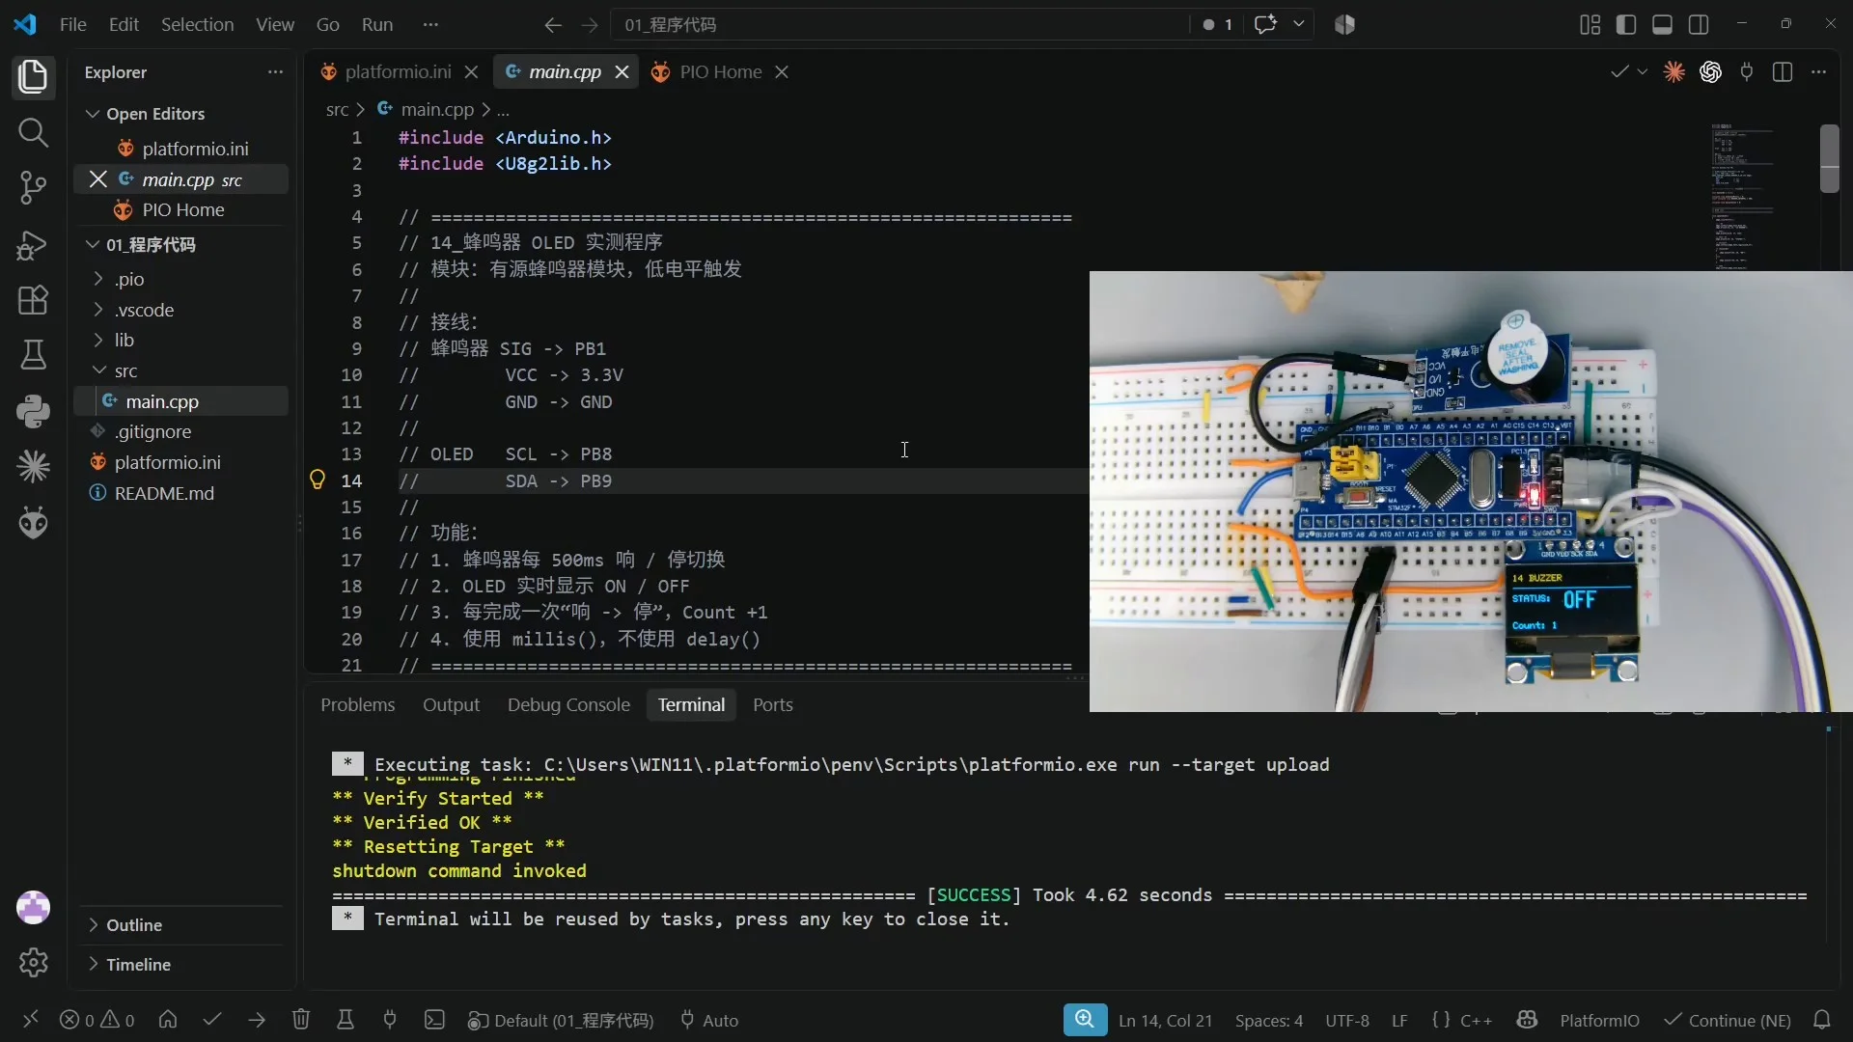Click PlatformIO Upload arrow in status bar
Screen dimensions: 1853x1042
point(257,1020)
